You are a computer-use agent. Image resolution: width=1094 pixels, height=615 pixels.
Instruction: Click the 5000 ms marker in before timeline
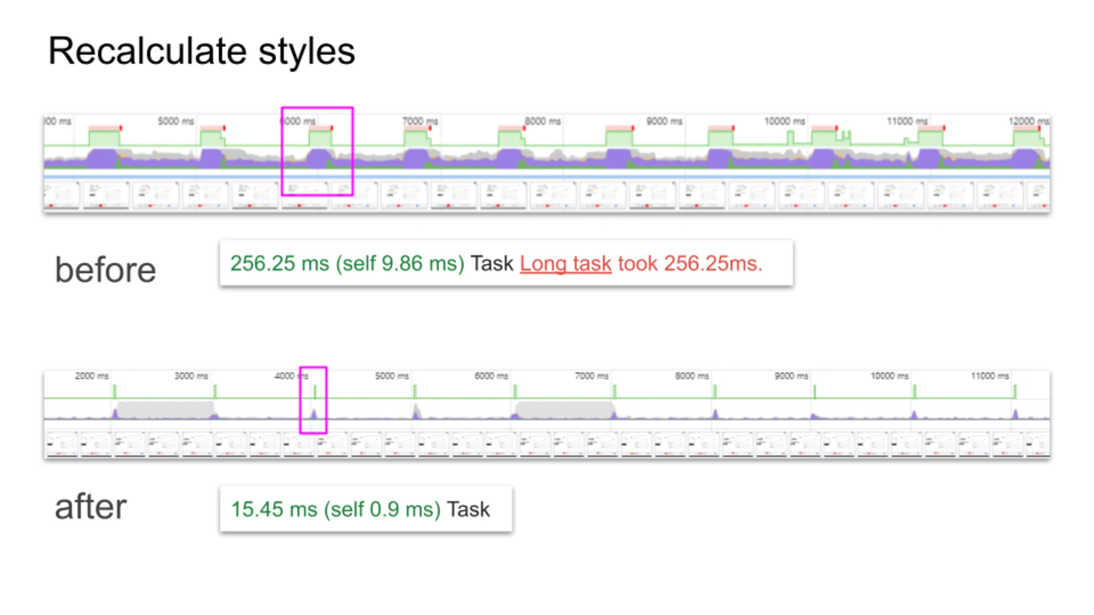click(175, 121)
